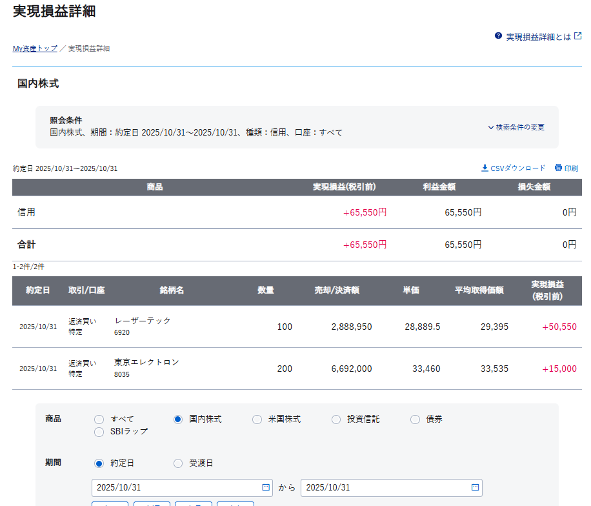Screen dimensions: 591x506
Task: Click the 東京エレクトロン stock name
Action: pyautogui.click(x=146, y=362)
